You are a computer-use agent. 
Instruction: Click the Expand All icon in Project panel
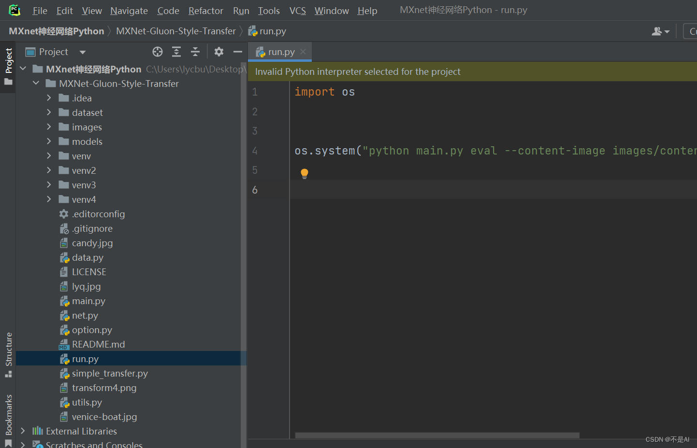[x=176, y=52]
